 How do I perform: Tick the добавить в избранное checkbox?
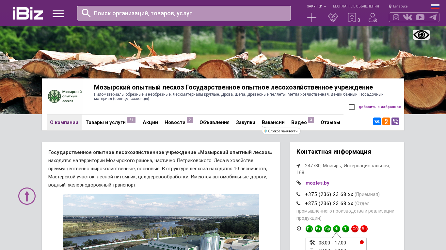[x=352, y=107]
